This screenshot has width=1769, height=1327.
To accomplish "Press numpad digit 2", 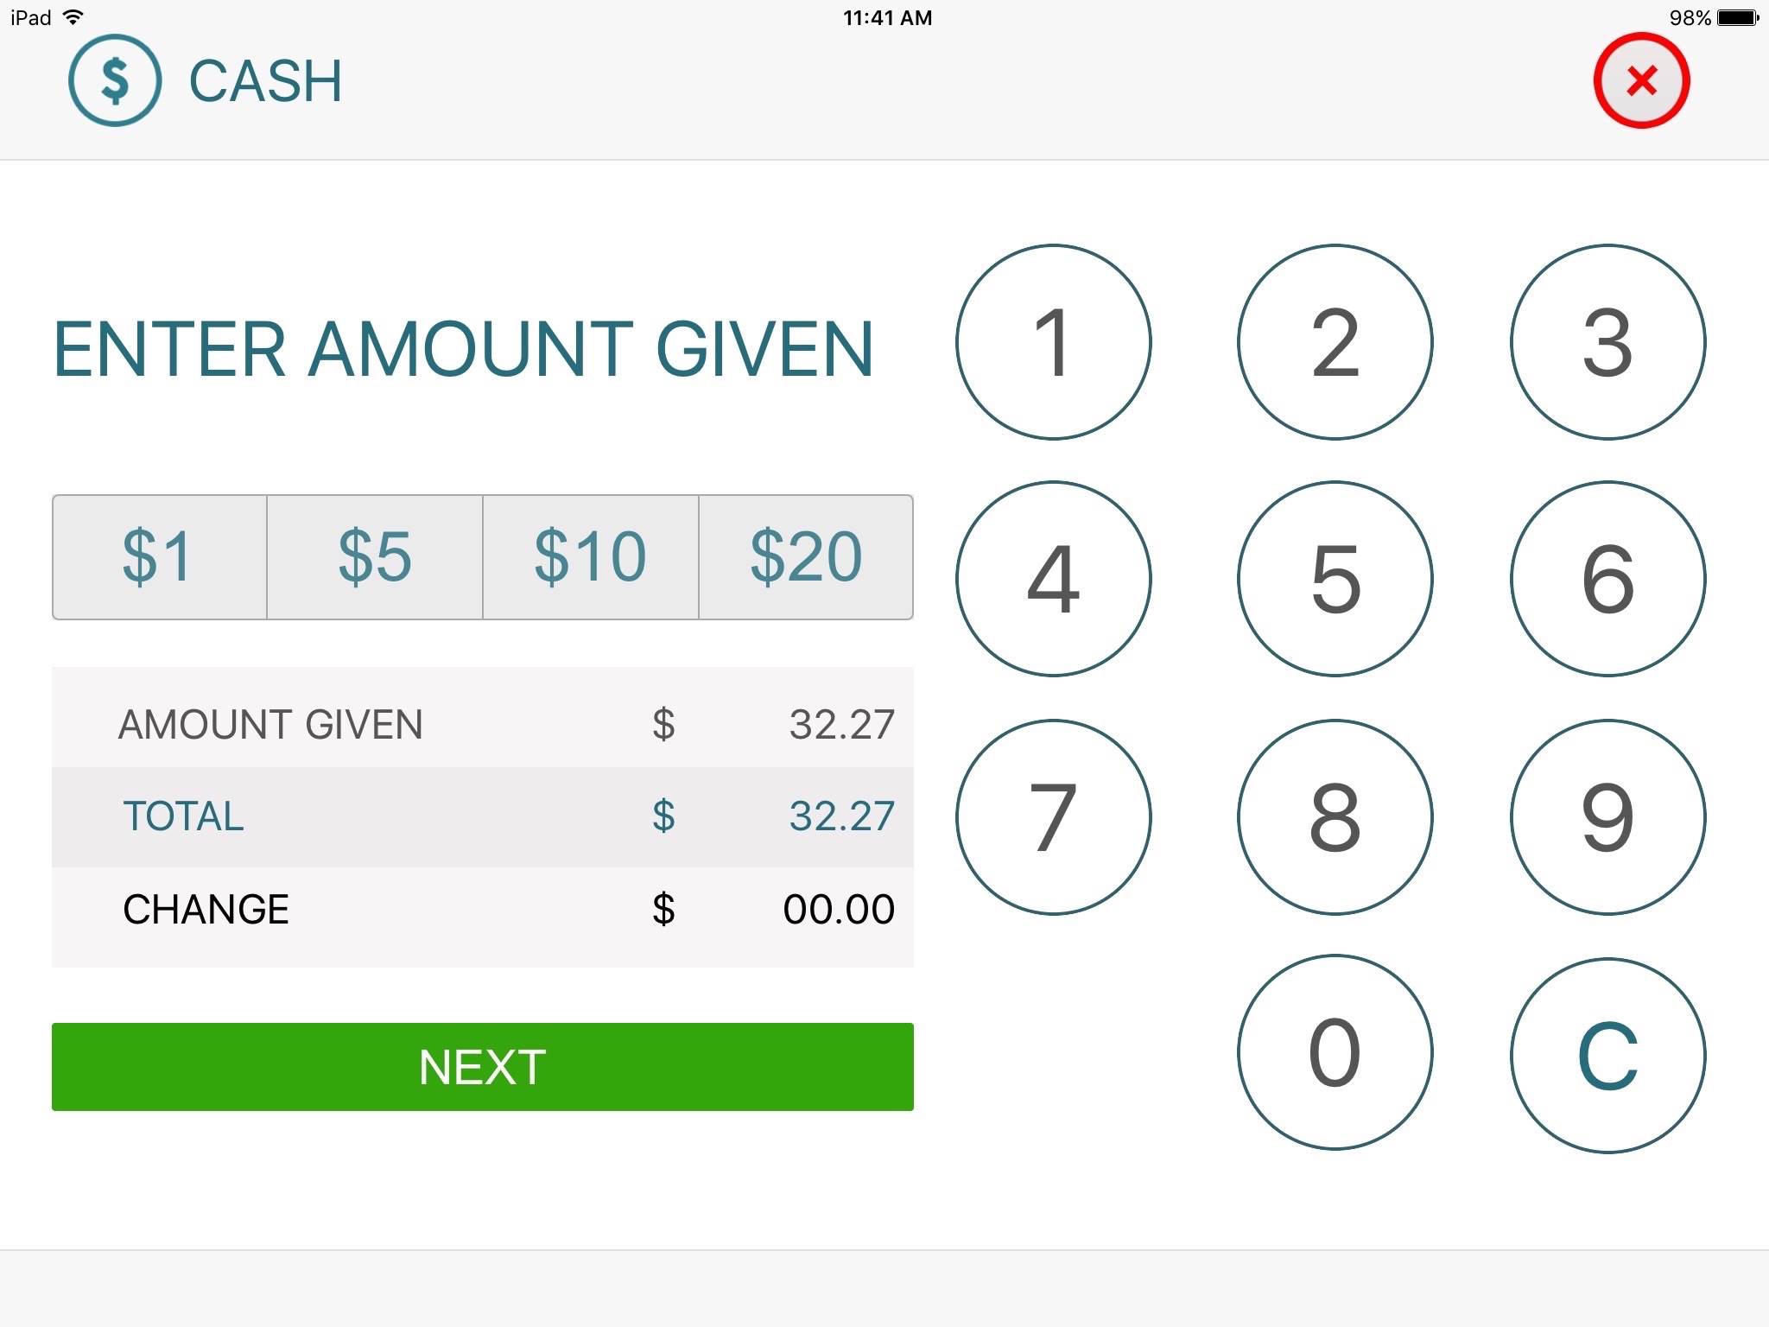I will [x=1325, y=340].
